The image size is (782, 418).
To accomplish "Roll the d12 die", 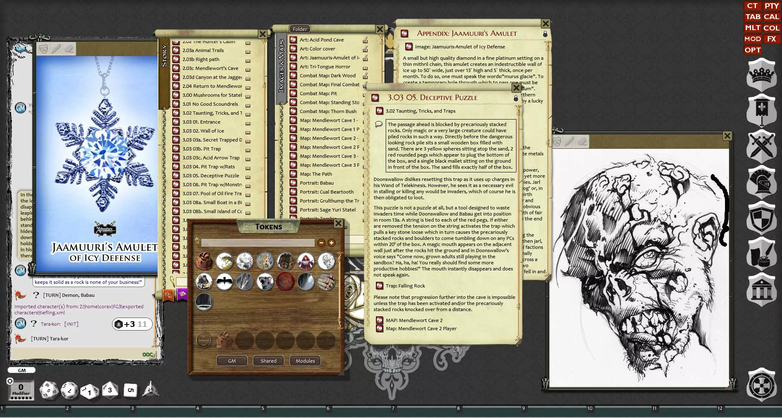I will click(x=70, y=391).
